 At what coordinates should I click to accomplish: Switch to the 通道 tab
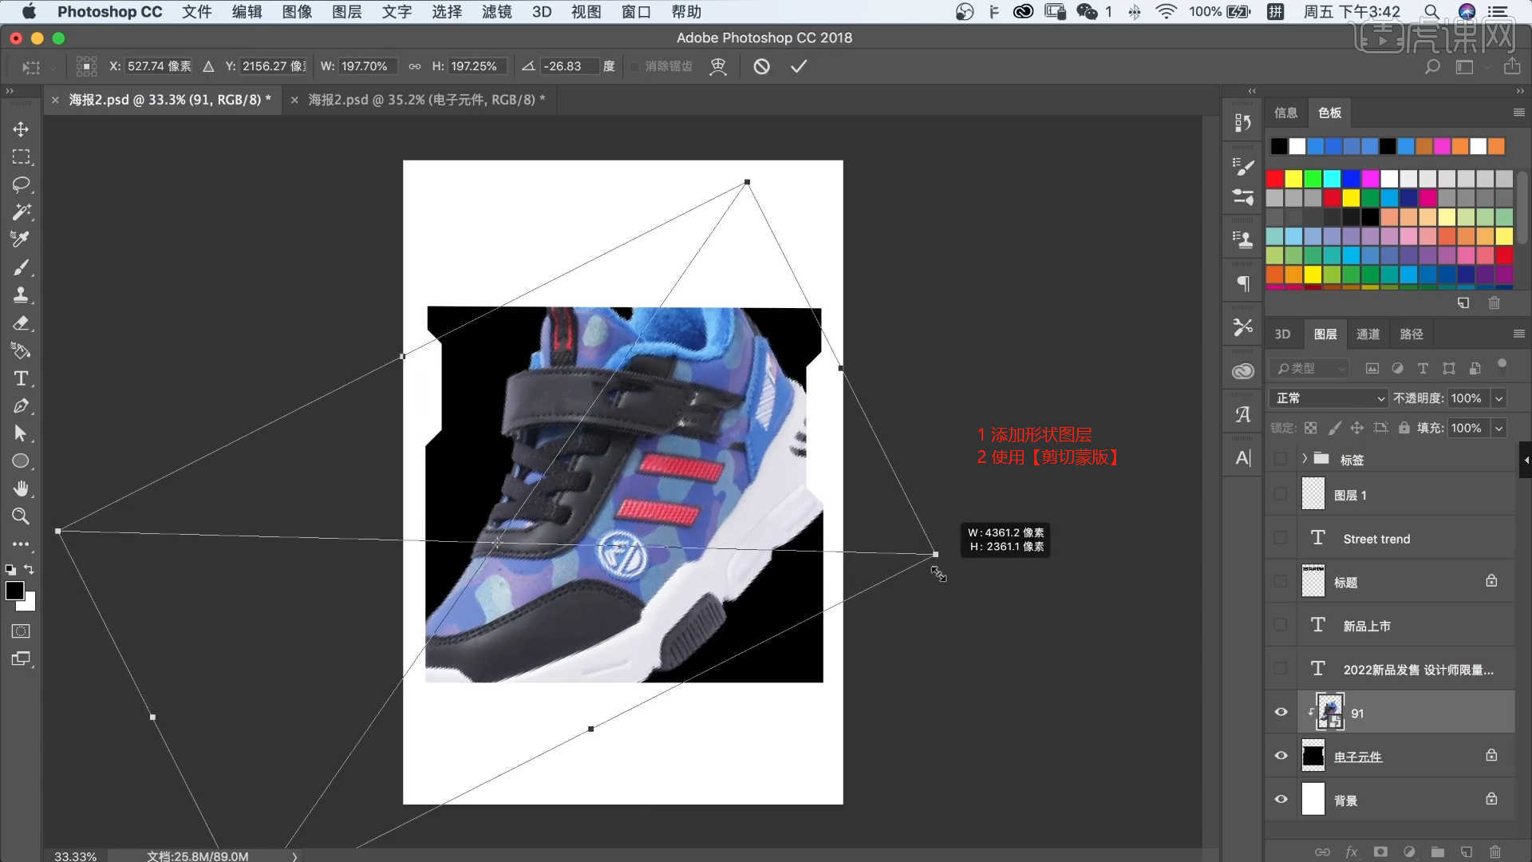pyautogui.click(x=1368, y=334)
